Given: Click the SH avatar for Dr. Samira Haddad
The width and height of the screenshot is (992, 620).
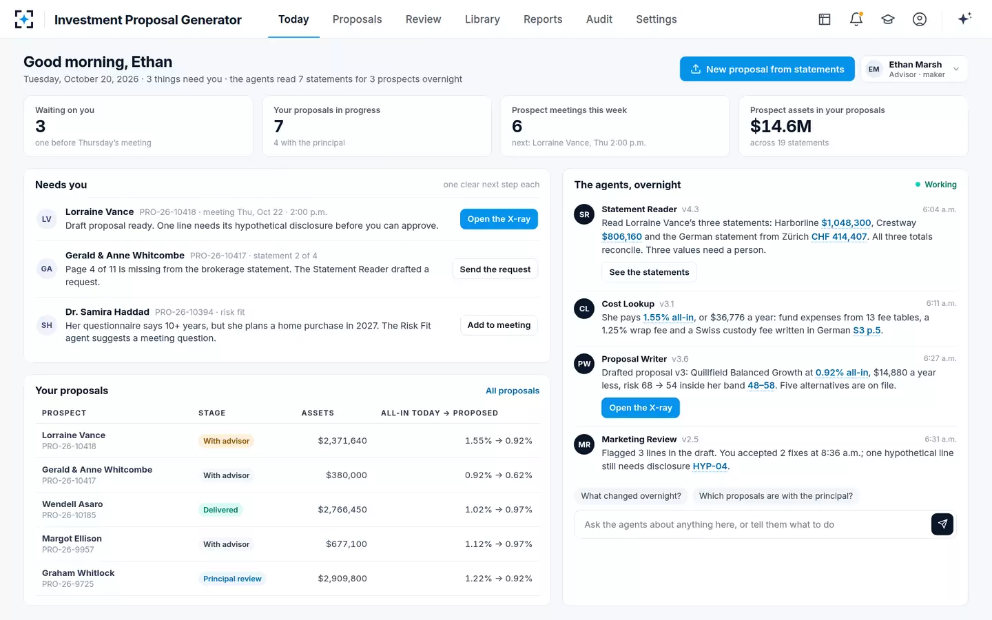Looking at the screenshot, I should (47, 325).
